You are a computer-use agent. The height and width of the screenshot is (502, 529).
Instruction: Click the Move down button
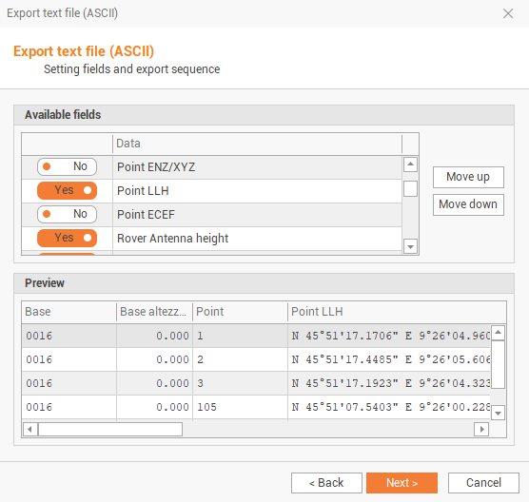(x=468, y=204)
